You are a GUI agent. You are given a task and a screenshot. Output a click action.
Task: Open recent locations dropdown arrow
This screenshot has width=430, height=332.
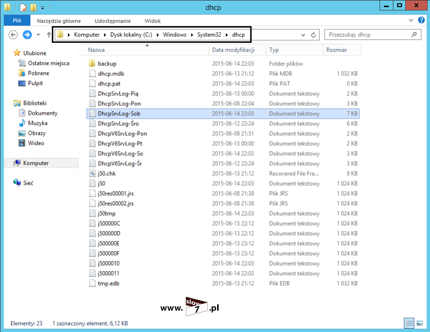point(39,35)
